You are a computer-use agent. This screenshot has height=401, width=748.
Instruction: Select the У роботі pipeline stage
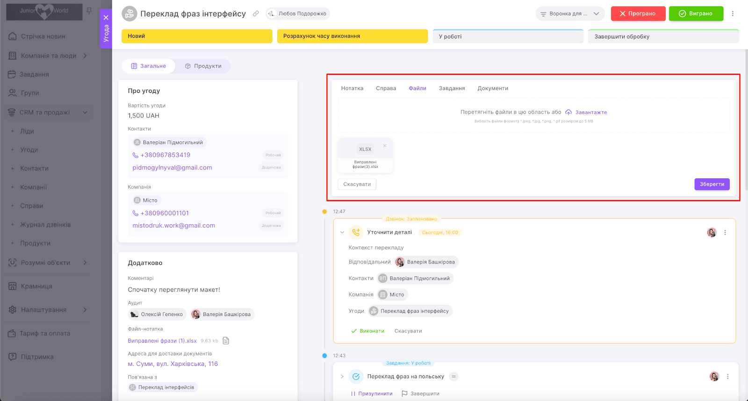[508, 36]
